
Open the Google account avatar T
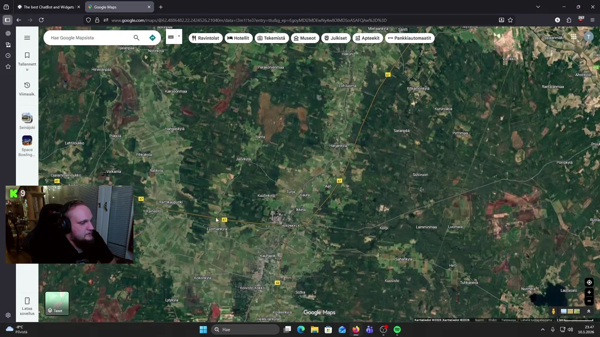tap(589, 37)
